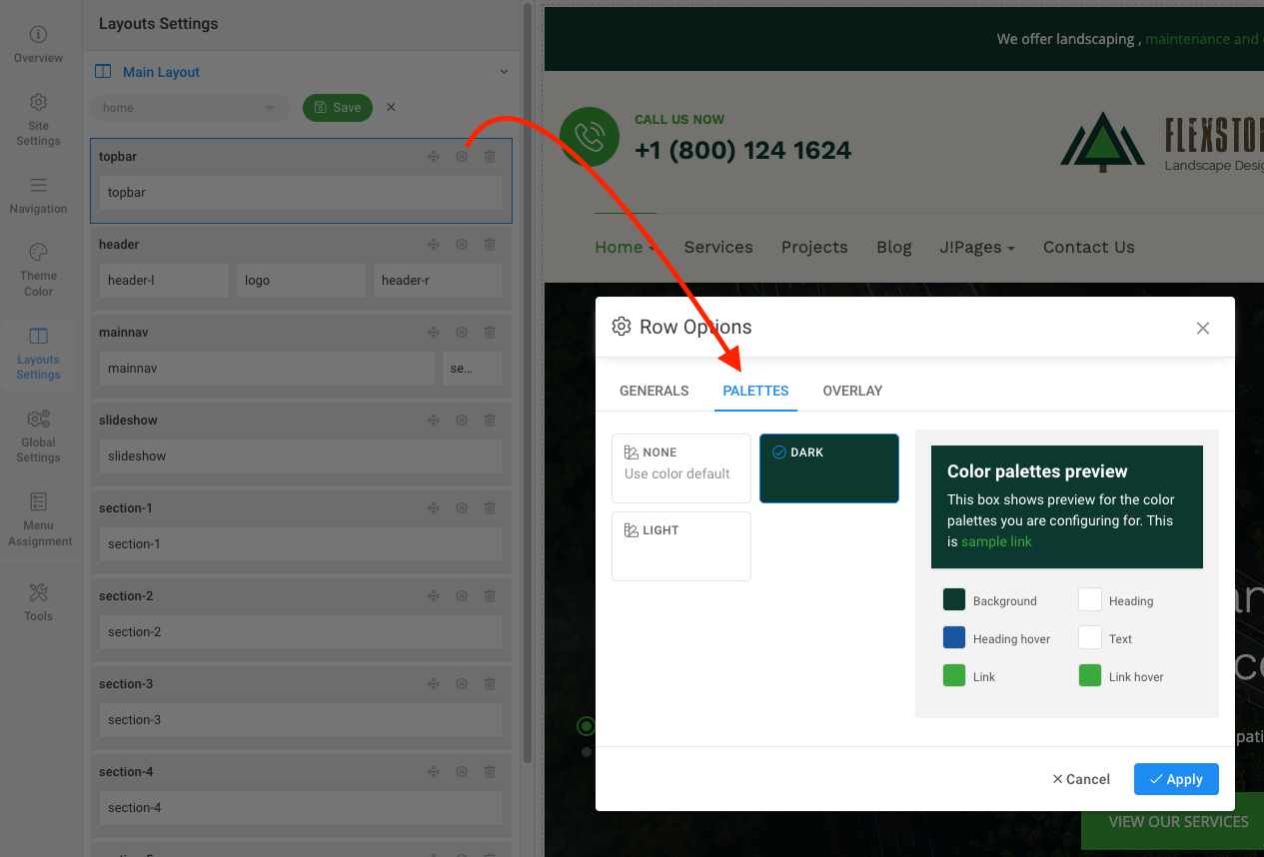Click the section-3 row move icon

pyautogui.click(x=434, y=684)
